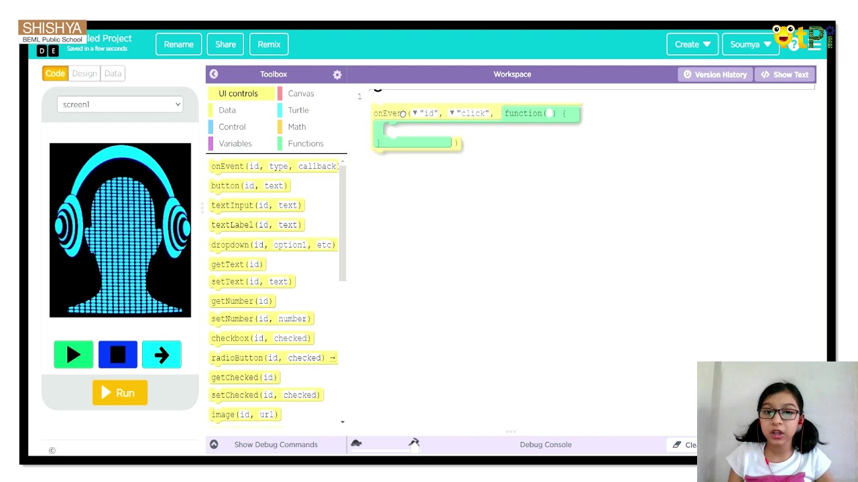Click the copyright icon below the preview

[52, 451]
